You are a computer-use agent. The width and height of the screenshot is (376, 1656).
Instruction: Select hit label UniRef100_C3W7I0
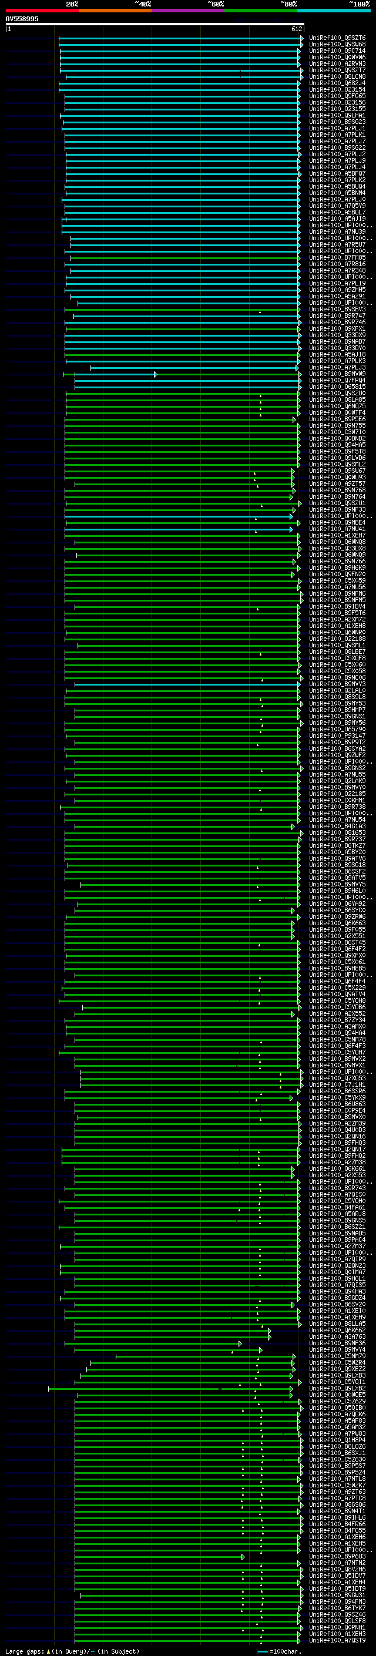337,431
